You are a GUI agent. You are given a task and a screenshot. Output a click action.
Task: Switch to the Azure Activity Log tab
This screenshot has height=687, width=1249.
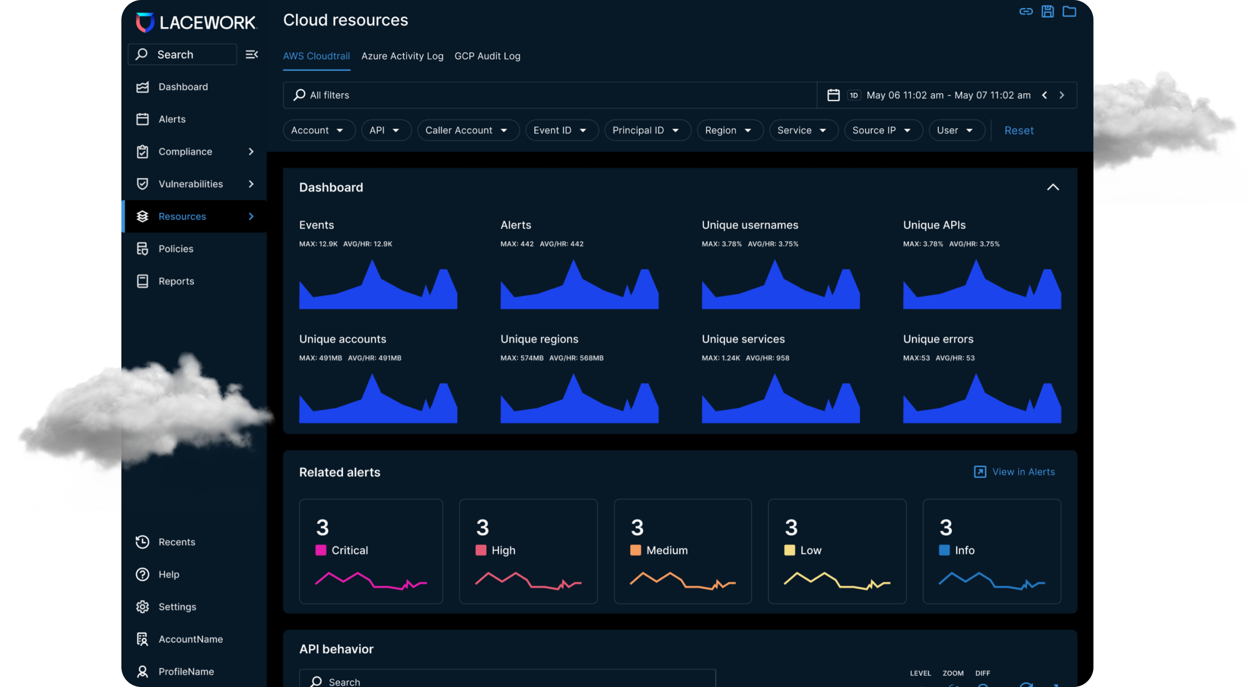(402, 56)
